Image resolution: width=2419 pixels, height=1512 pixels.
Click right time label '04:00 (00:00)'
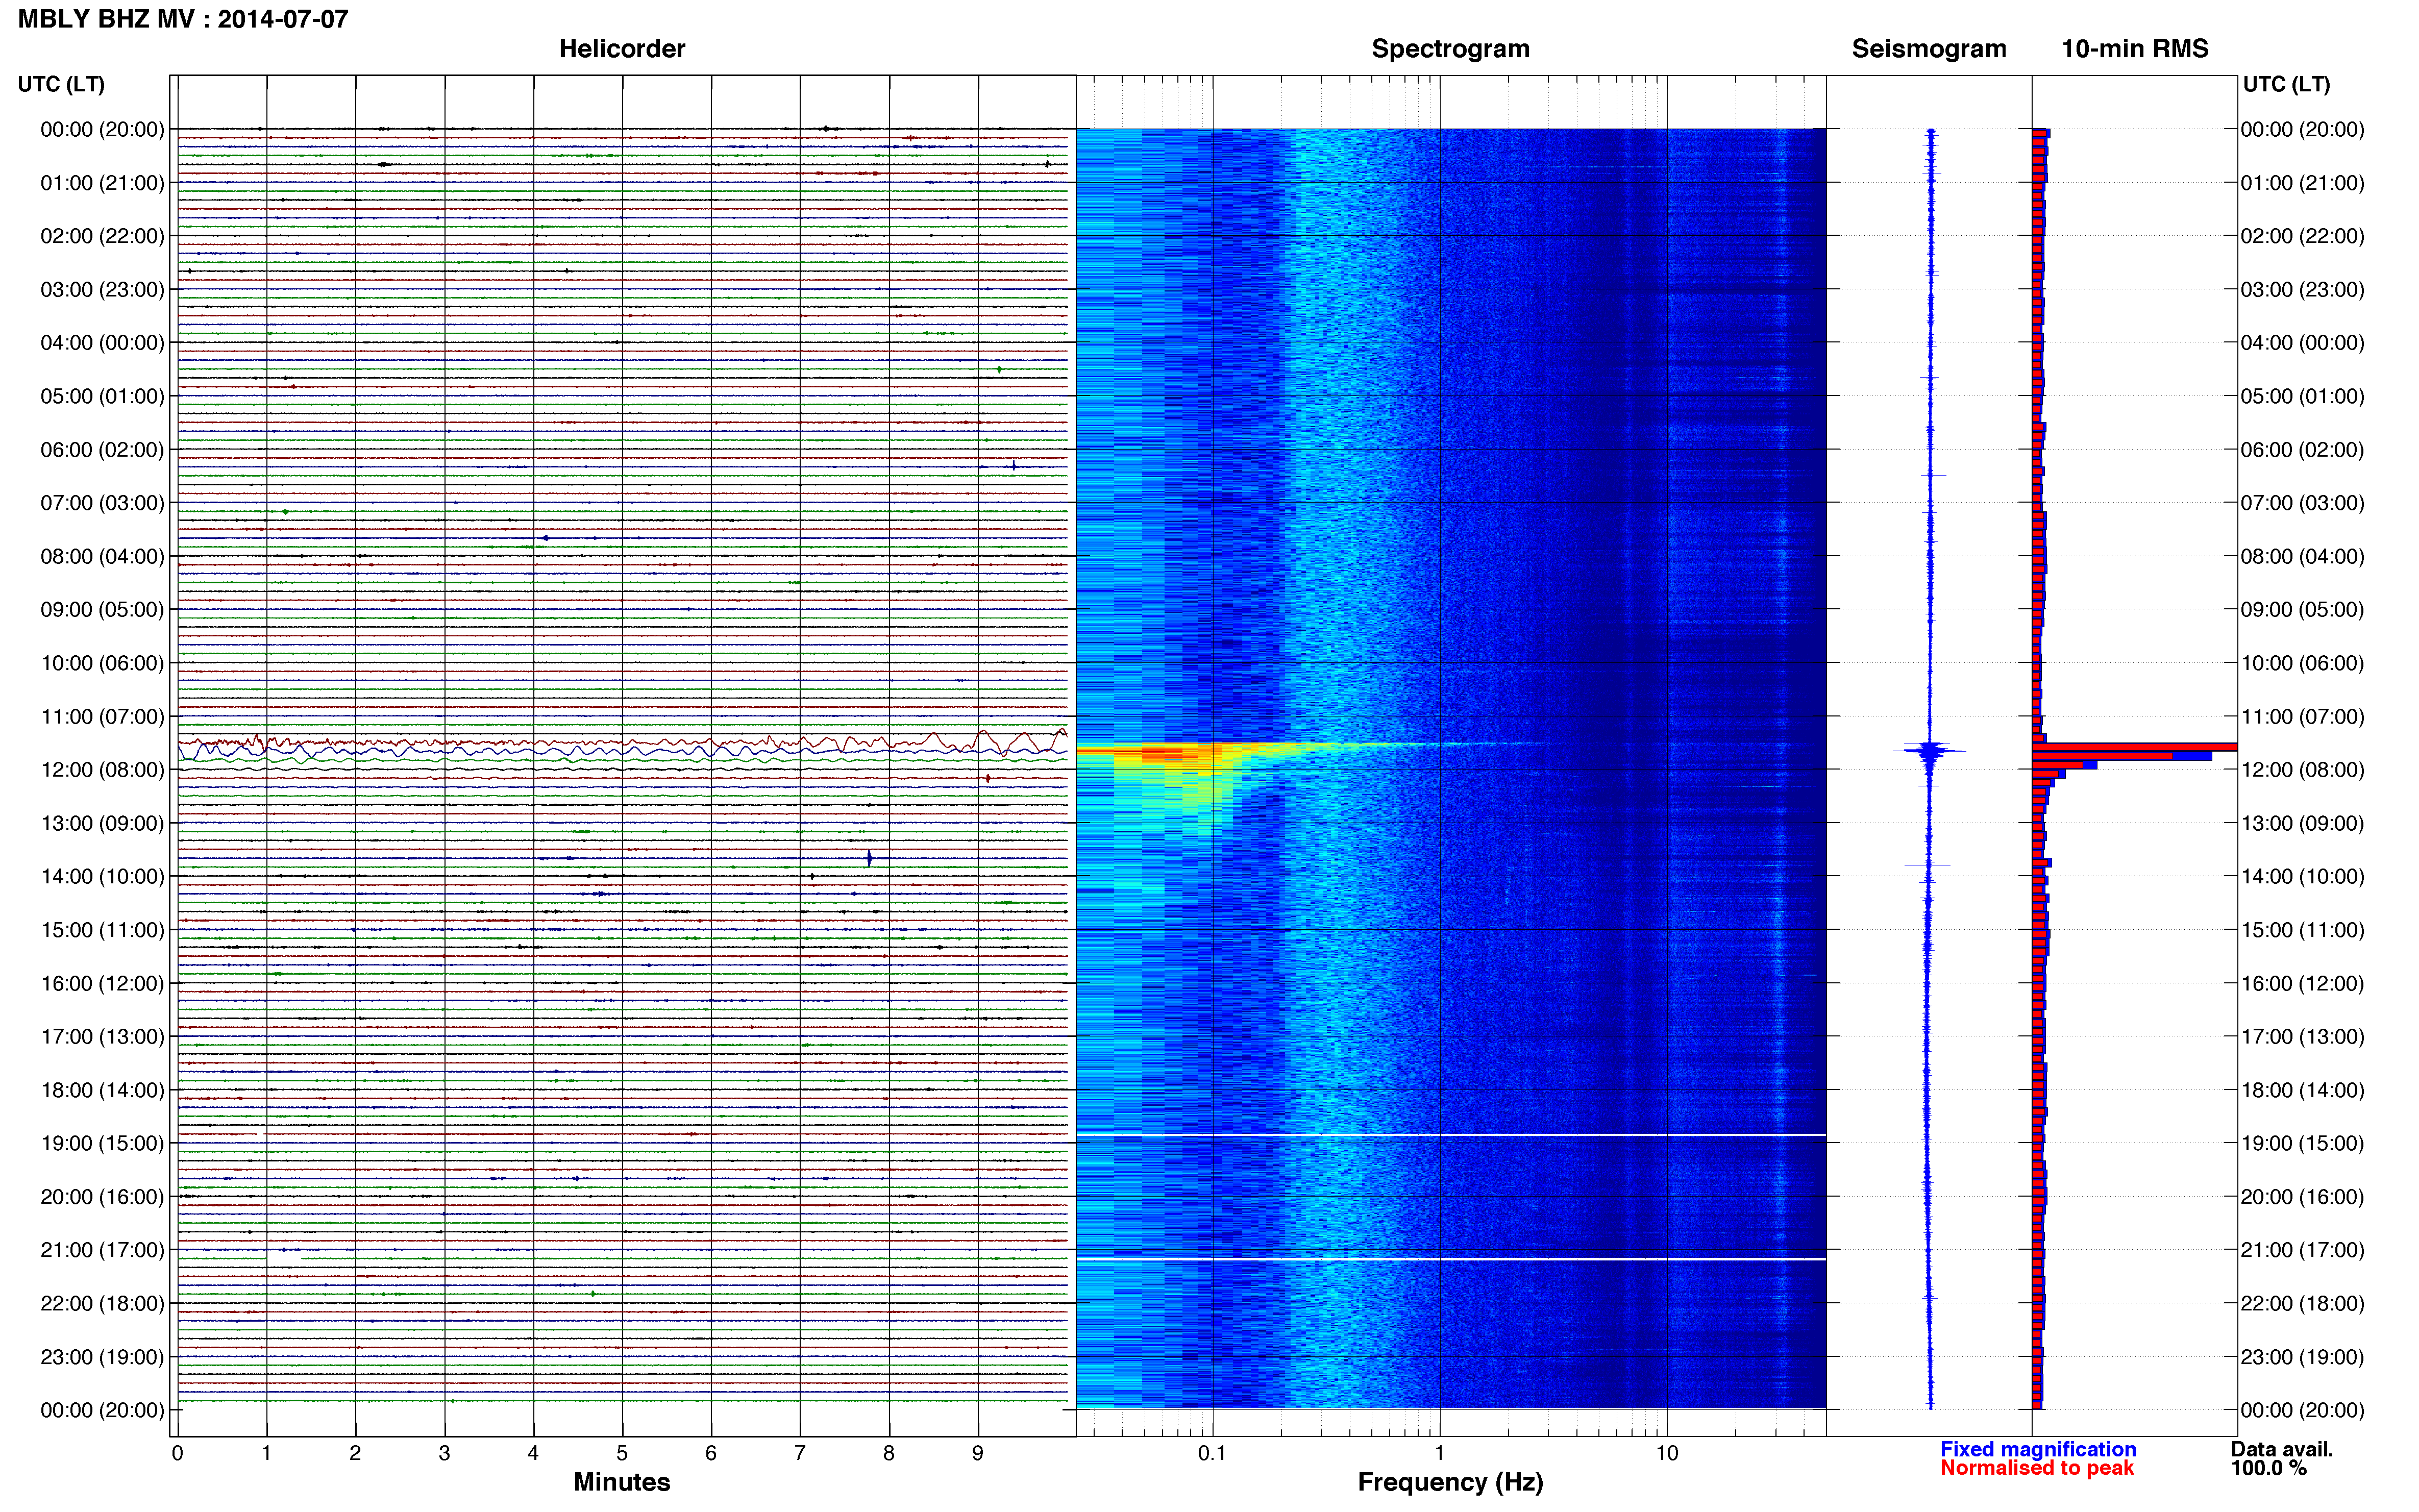[2302, 342]
